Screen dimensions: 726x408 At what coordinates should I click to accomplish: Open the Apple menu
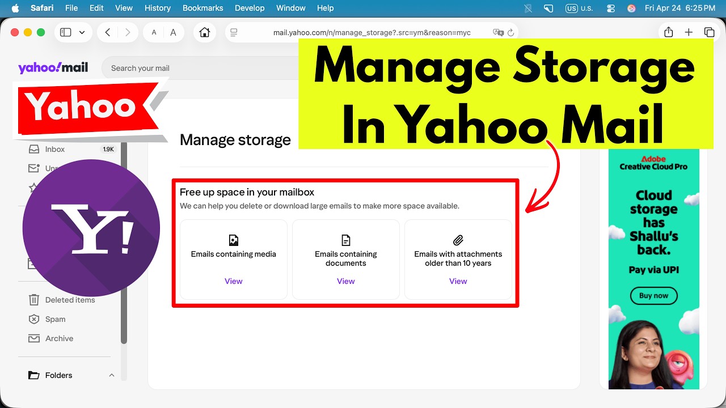[15, 8]
